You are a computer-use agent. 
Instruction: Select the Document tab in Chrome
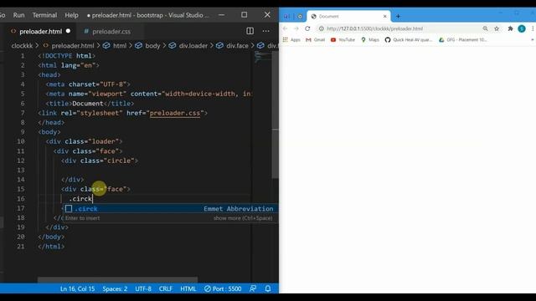pos(348,16)
